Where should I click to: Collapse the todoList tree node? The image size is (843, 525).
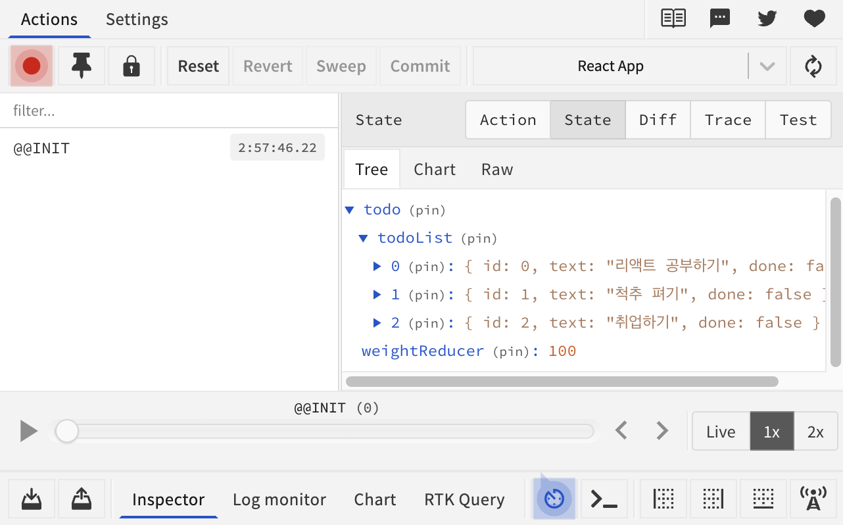click(363, 238)
